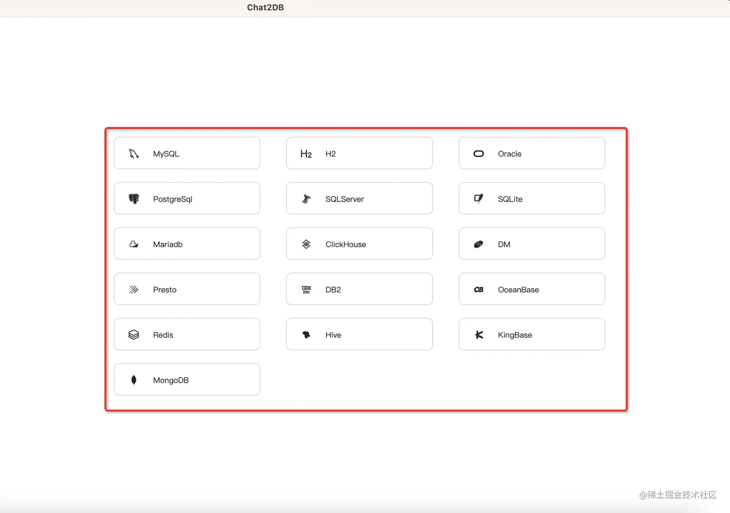Select the PostgreSql label text

(x=172, y=199)
